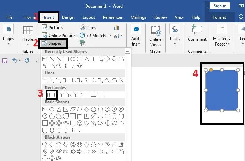Click the Icons button in ribbon
Screen dimensions: 245x161
88,28
